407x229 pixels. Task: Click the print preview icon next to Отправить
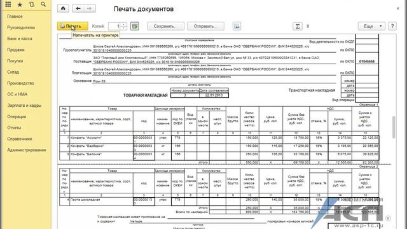[x=237, y=26]
